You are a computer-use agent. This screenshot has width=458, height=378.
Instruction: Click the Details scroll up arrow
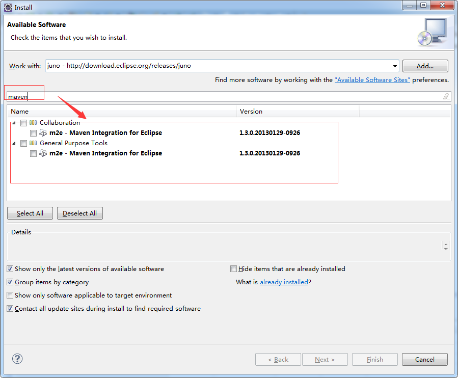[x=446, y=244]
